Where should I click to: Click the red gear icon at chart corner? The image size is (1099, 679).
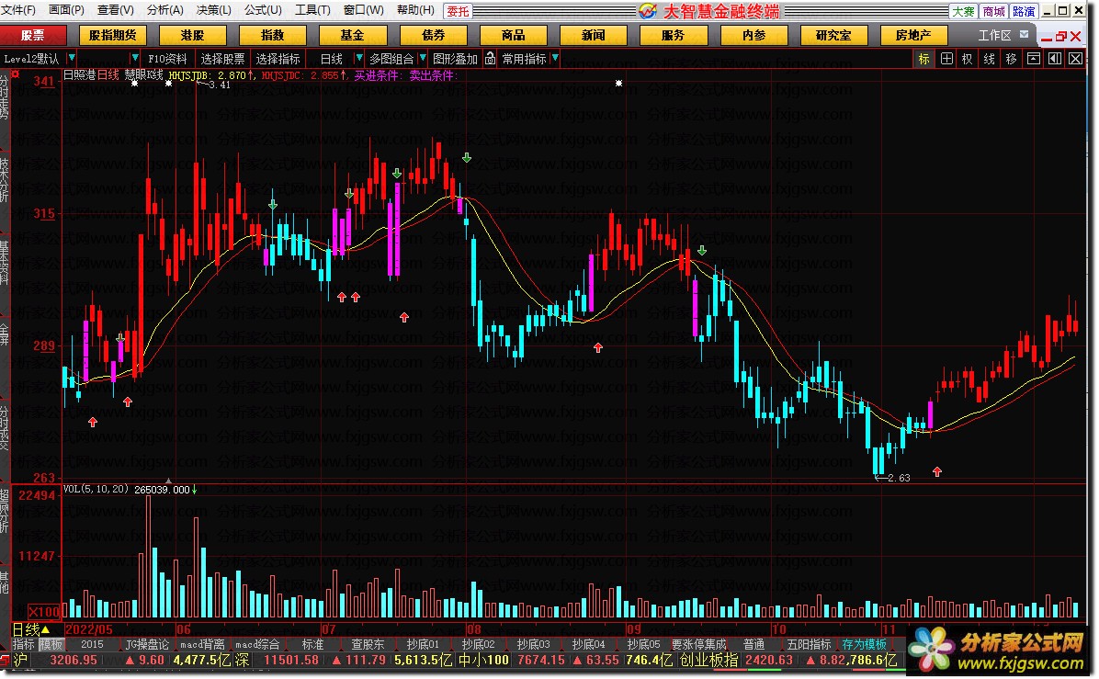click(16, 74)
